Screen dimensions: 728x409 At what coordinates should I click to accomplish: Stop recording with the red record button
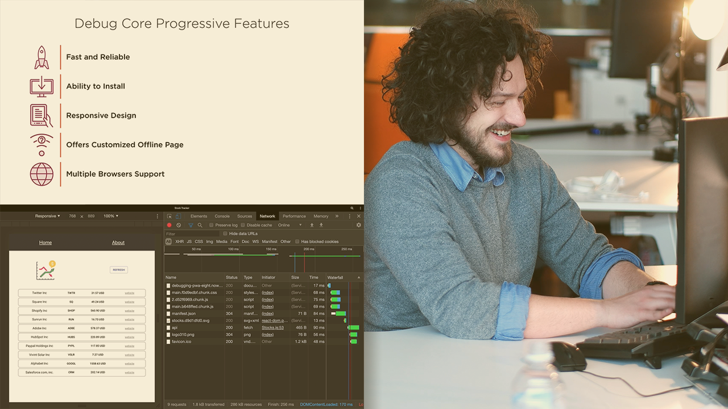click(x=169, y=225)
